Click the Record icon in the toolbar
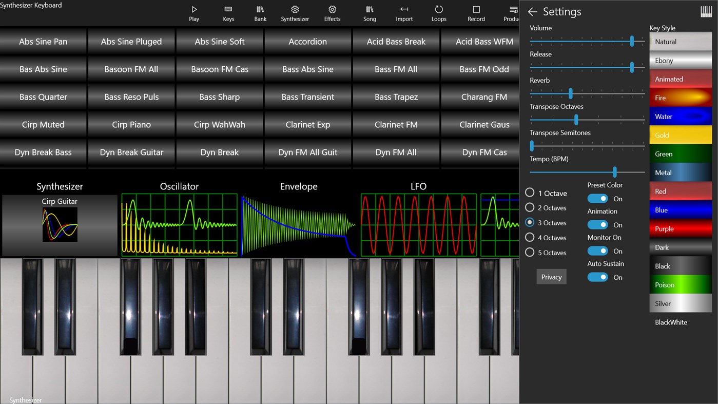718x404 pixels. point(476,12)
